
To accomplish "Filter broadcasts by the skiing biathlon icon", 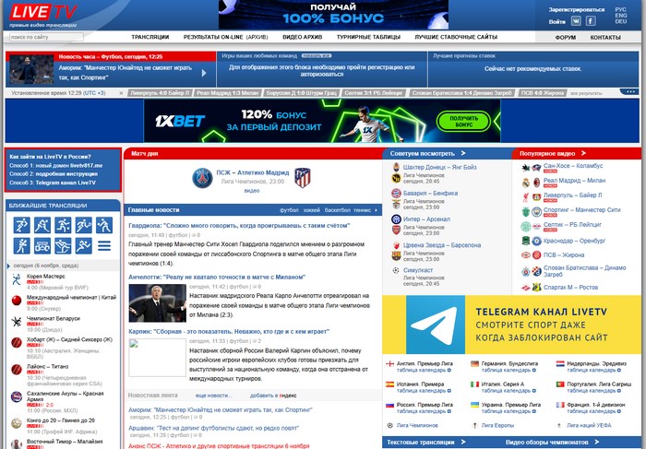I will click(x=63, y=245).
